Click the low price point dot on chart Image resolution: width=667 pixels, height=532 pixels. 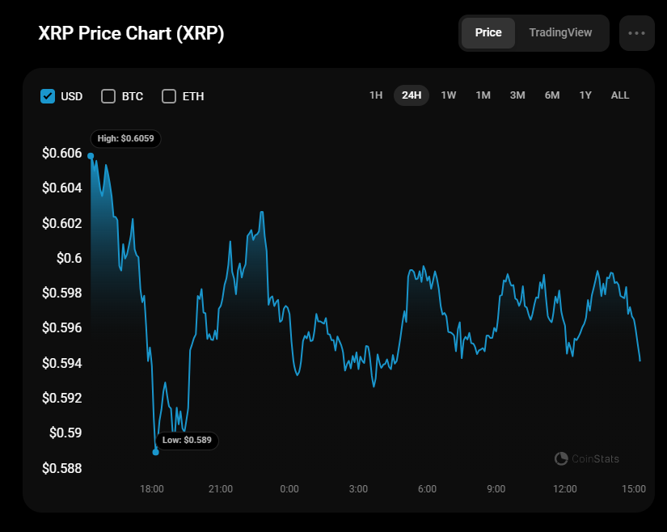tap(156, 452)
